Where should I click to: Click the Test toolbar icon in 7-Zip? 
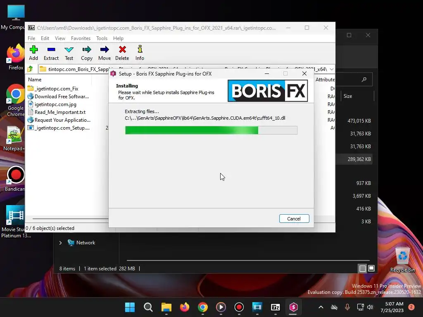69,53
